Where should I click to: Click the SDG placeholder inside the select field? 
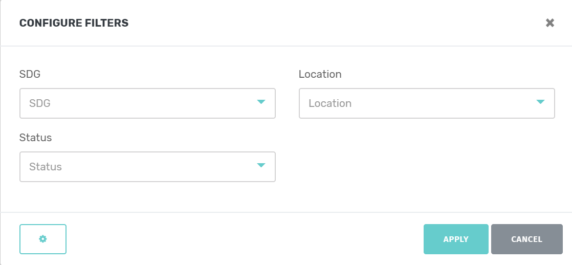coord(40,103)
